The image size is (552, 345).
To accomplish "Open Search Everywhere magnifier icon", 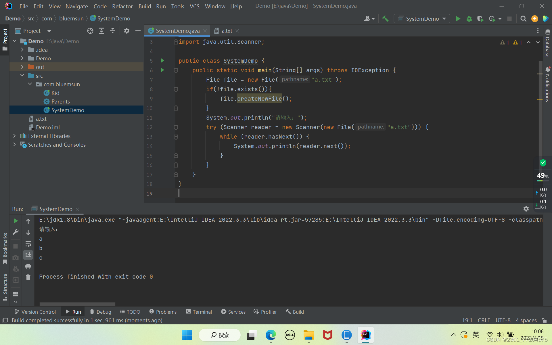I will click(523, 19).
